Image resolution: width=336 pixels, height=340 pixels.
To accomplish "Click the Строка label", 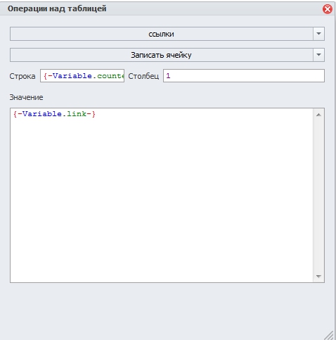I will 22,76.
